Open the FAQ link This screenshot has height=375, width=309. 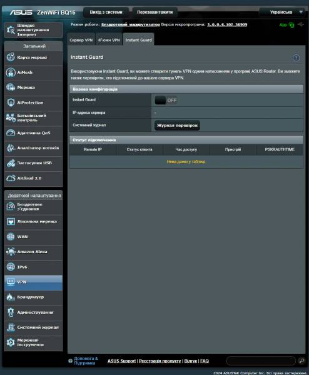pyautogui.click(x=205, y=361)
